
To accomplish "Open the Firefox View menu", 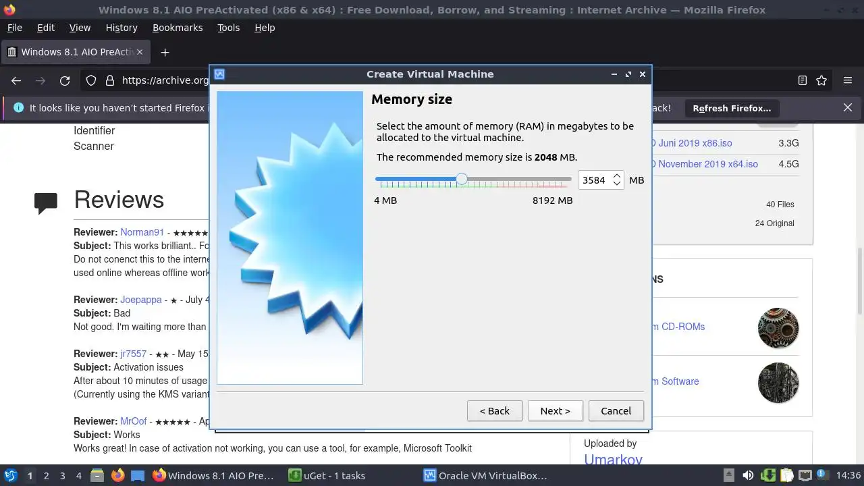I will pos(80,28).
